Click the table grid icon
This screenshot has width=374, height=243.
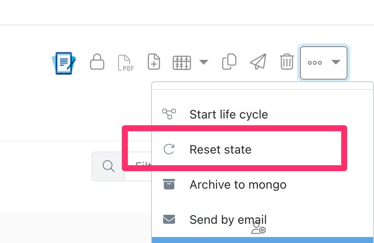point(181,63)
